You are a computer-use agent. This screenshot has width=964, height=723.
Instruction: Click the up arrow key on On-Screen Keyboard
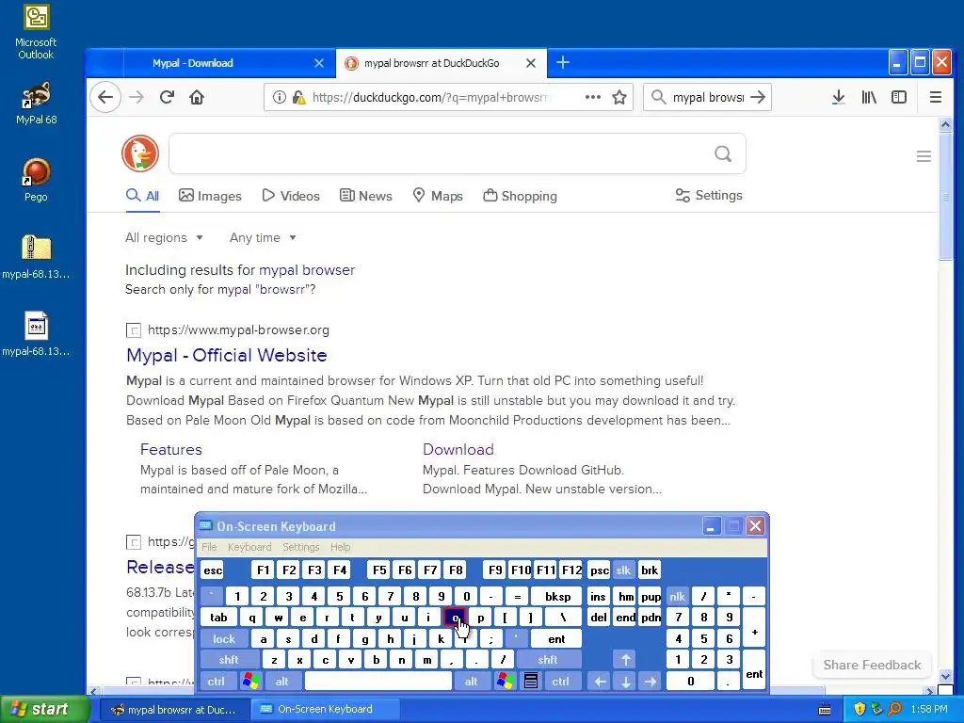tap(626, 660)
